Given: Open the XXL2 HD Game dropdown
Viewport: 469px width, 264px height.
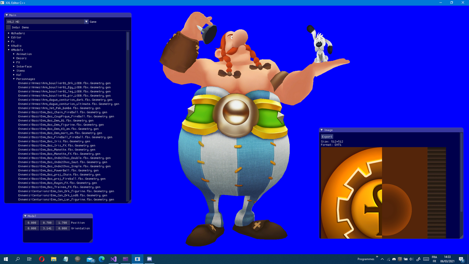Looking at the screenshot, I should pos(47,22).
